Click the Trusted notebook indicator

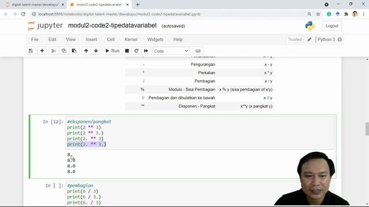pos(295,40)
